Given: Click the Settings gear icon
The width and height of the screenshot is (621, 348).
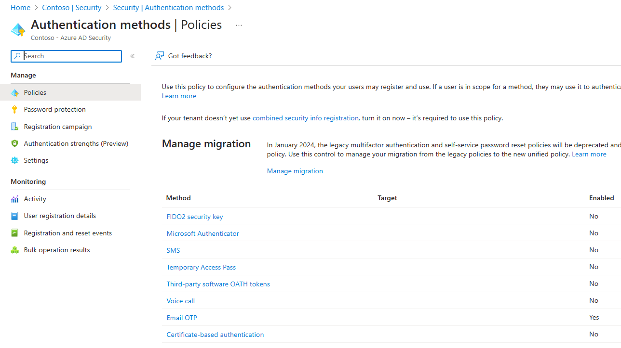Looking at the screenshot, I should (14, 160).
